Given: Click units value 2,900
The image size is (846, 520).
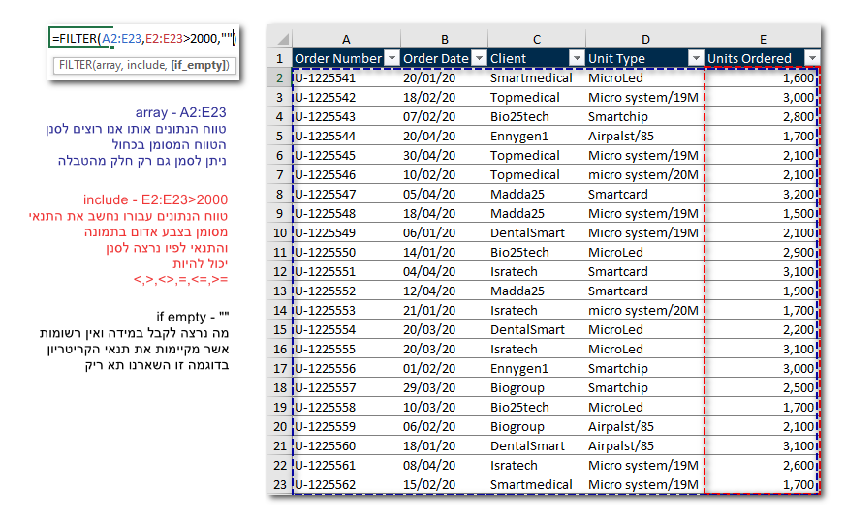Looking at the screenshot, I should click(763, 252).
